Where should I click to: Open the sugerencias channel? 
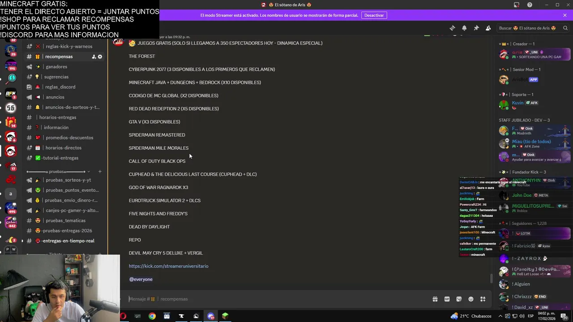(64, 77)
